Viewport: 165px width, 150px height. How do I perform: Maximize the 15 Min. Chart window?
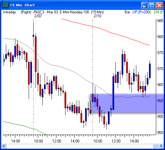coord(152,5)
